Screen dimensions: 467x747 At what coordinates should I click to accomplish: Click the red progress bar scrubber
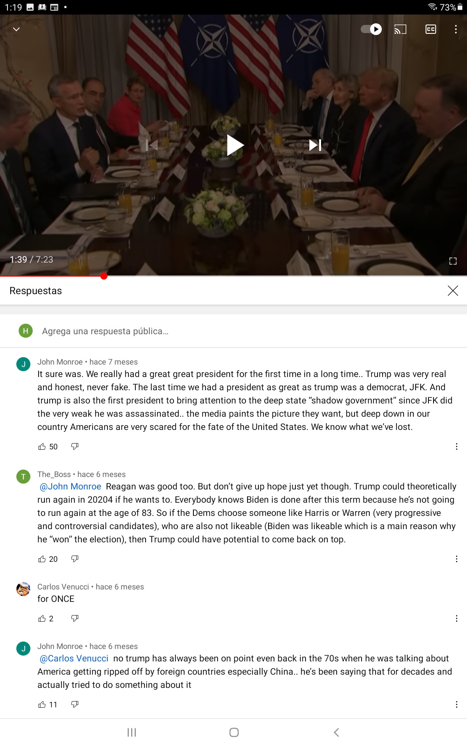click(x=104, y=276)
